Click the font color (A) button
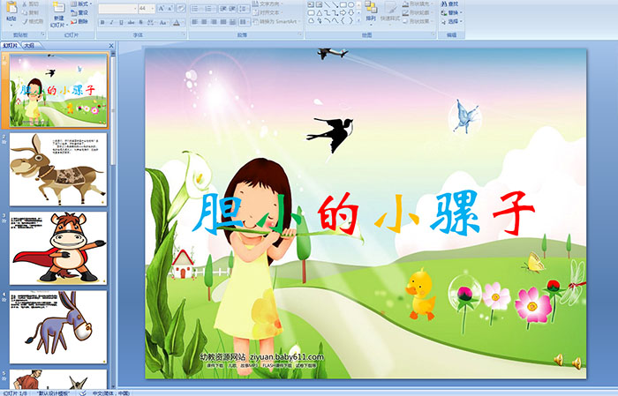Screen dimensions: 618x396 178,22
